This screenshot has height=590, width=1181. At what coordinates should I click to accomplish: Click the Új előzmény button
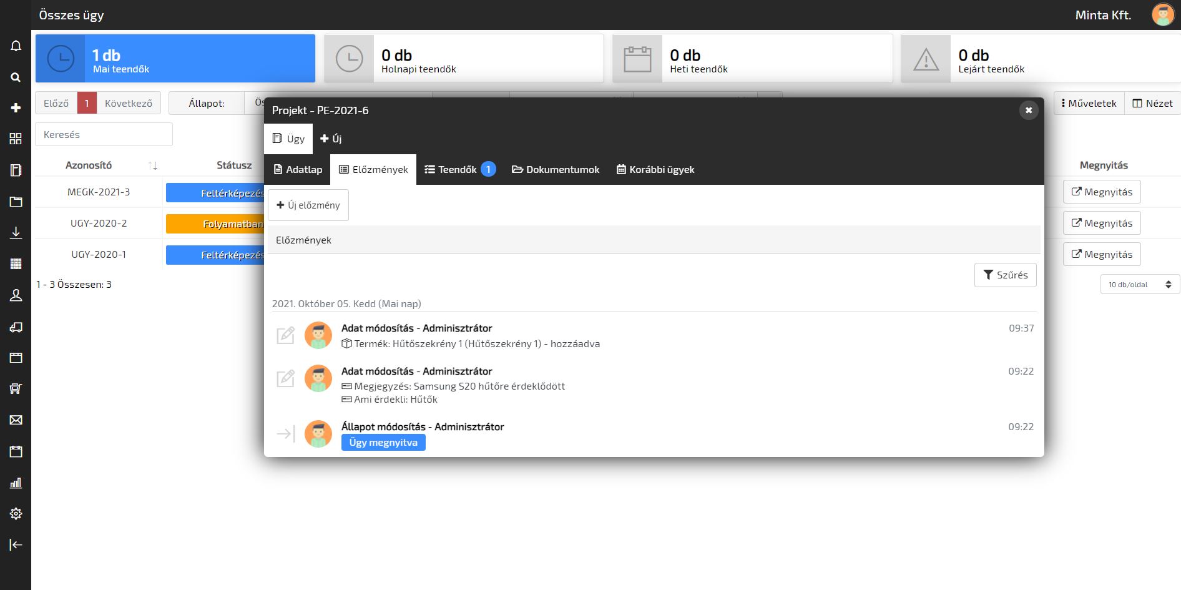point(308,205)
